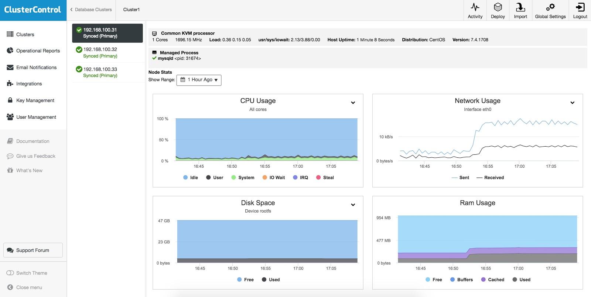Open Global Settings gears icon
This screenshot has height=297, width=591.
[x=550, y=7]
